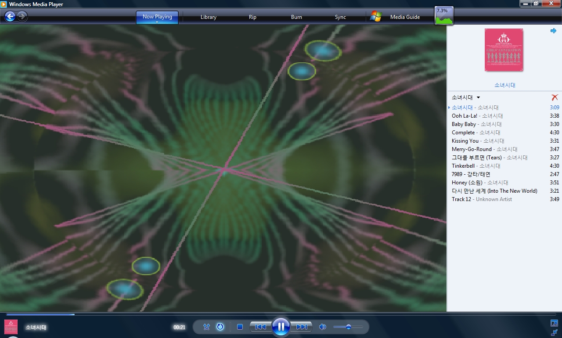Click the 00:21 elapsed time display
The width and height of the screenshot is (562, 338).
179,327
